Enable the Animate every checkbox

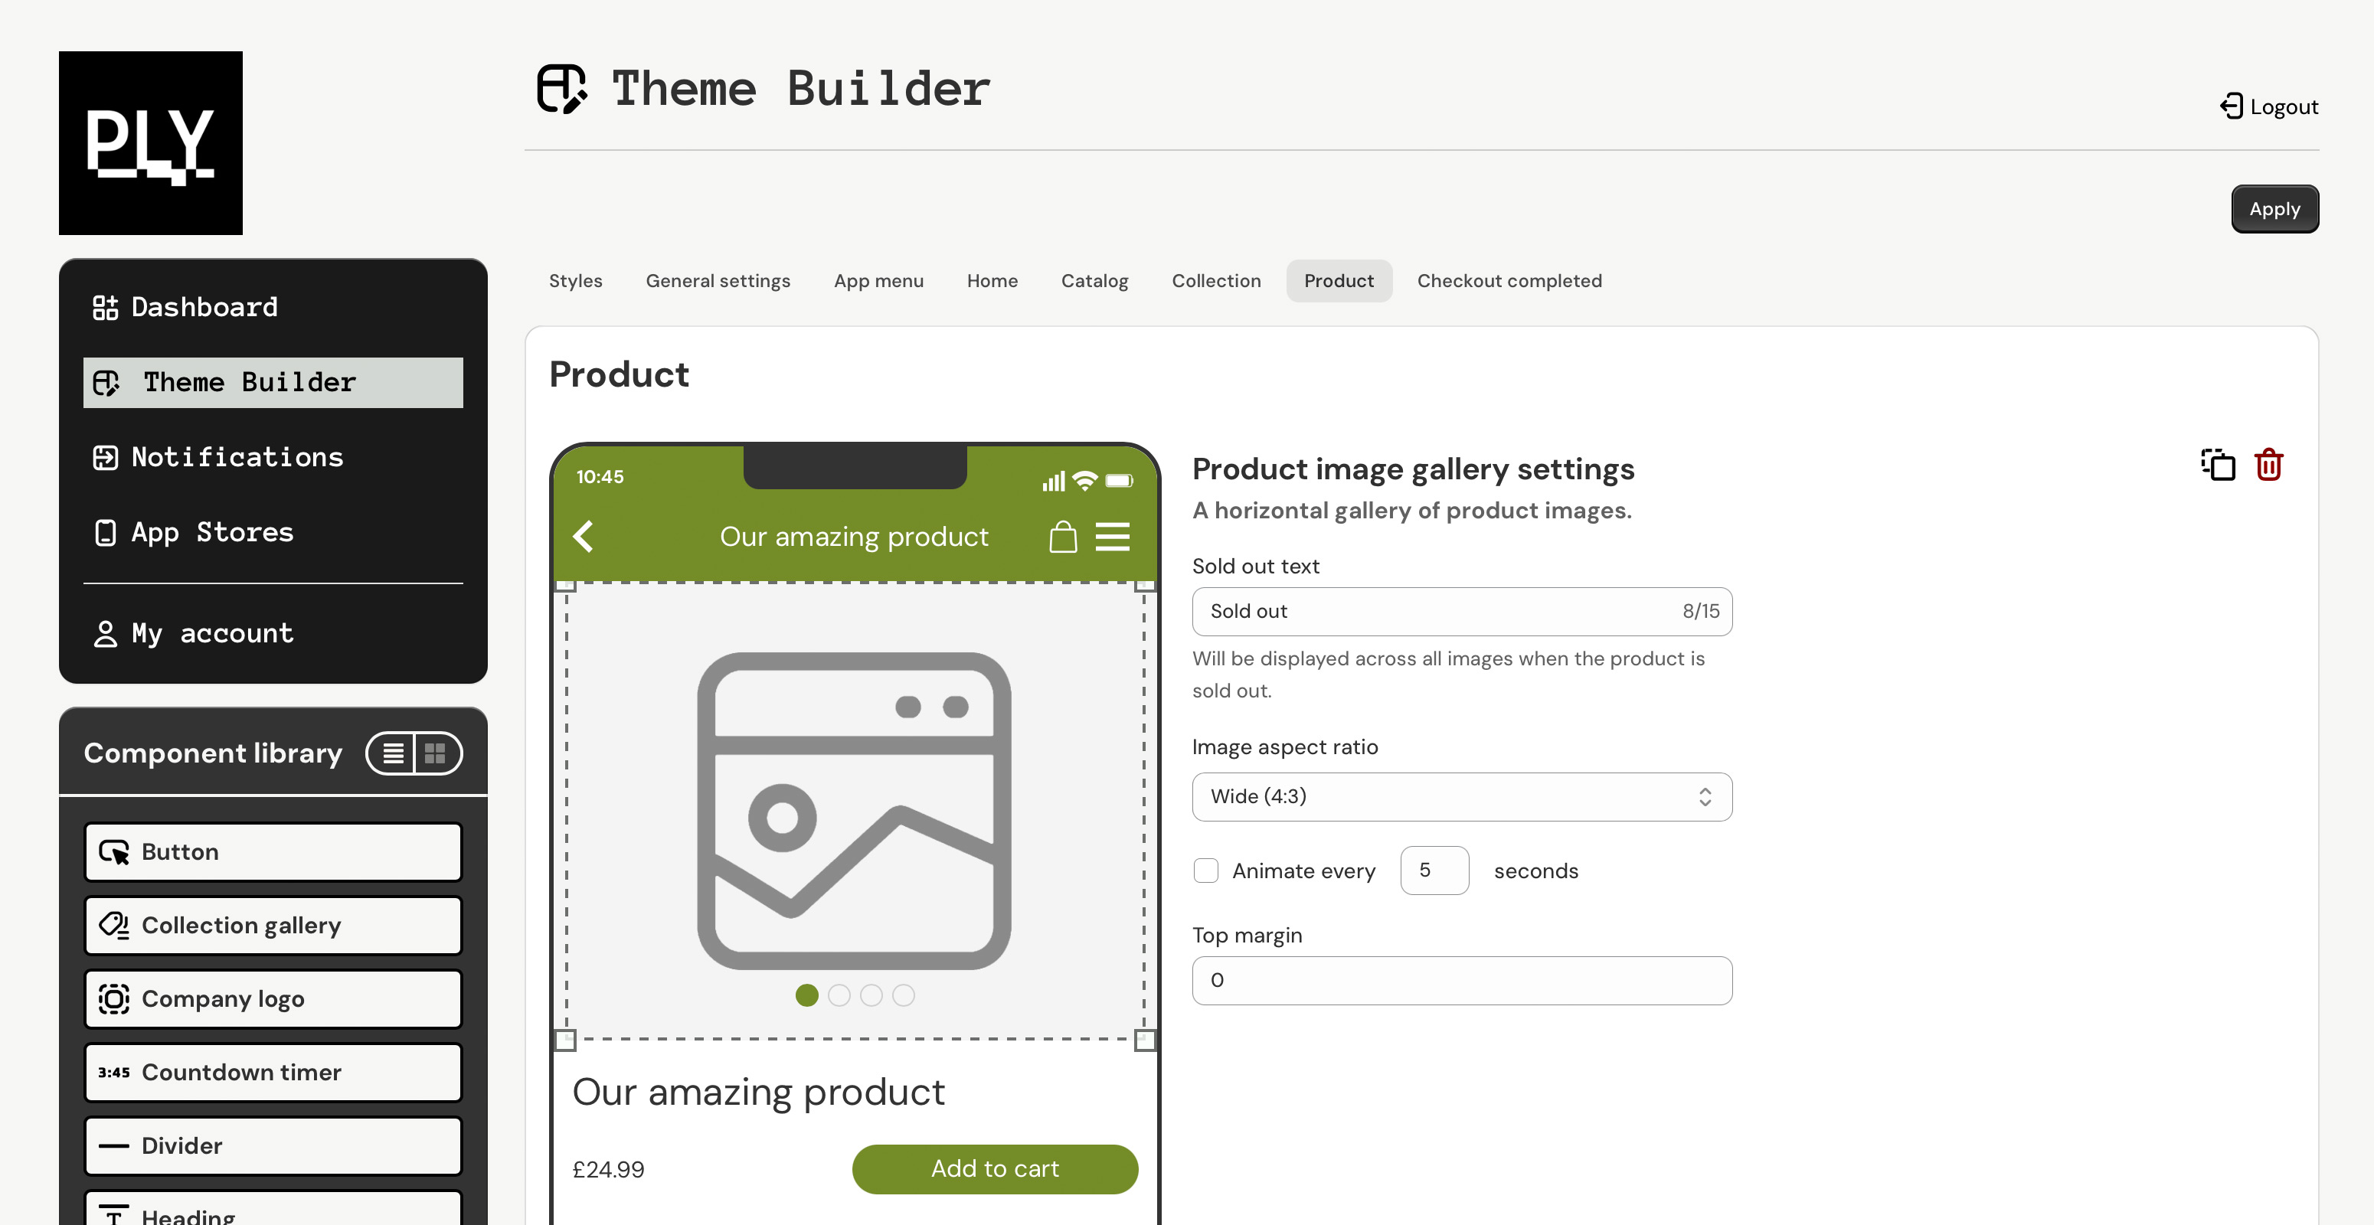click(1205, 871)
